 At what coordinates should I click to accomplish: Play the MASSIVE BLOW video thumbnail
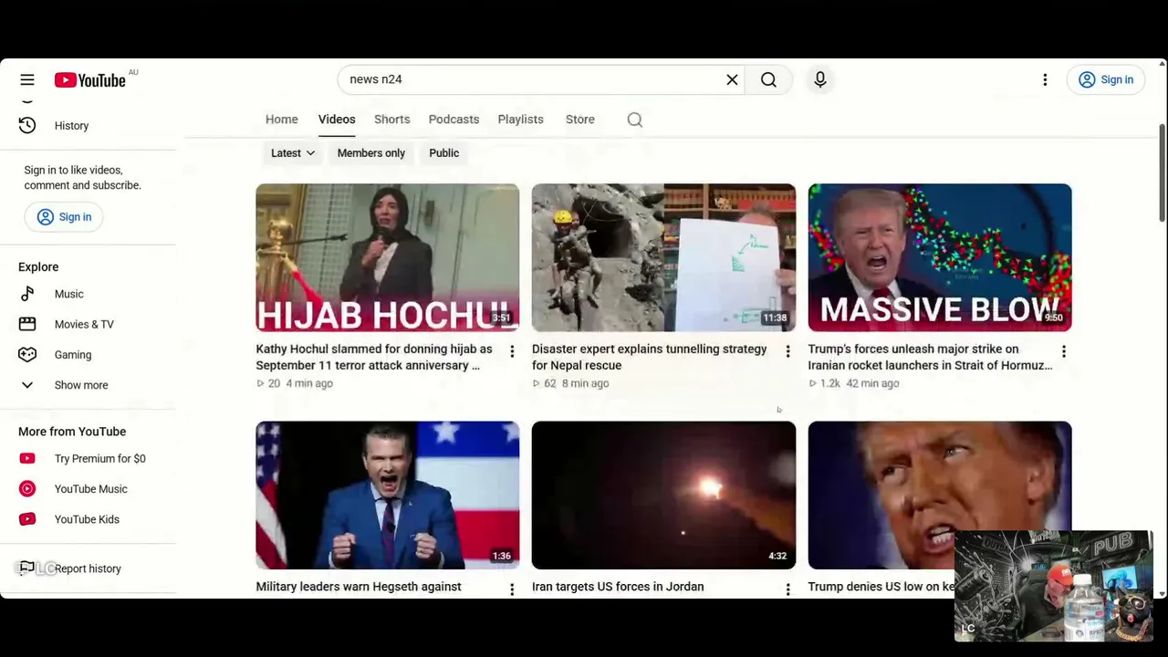(940, 257)
